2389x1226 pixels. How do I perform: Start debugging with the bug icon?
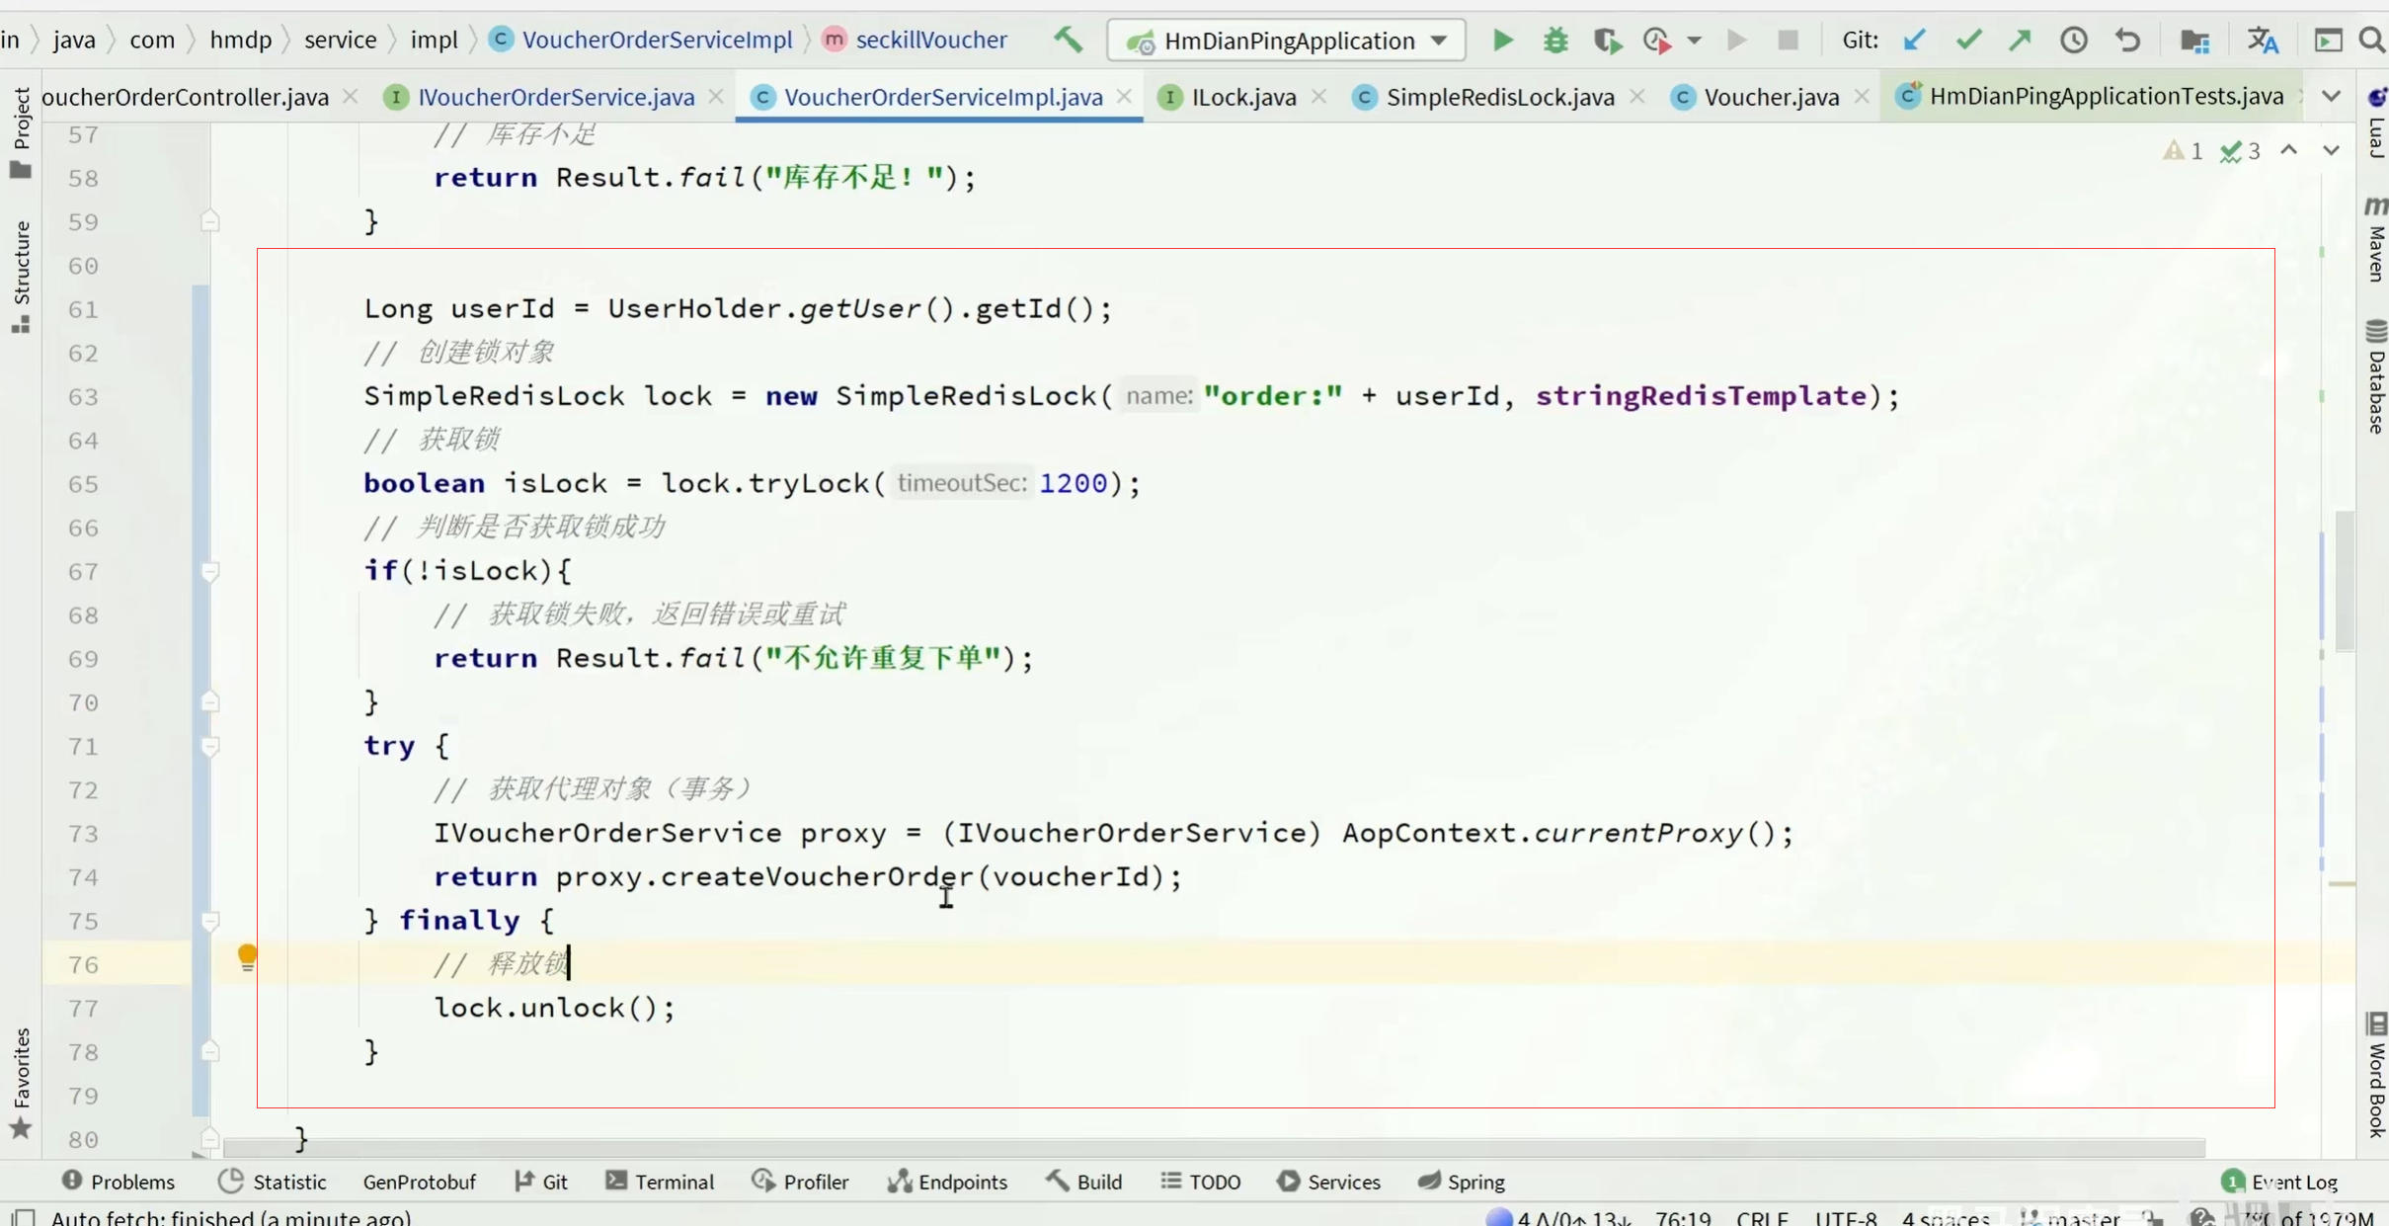coord(1555,41)
